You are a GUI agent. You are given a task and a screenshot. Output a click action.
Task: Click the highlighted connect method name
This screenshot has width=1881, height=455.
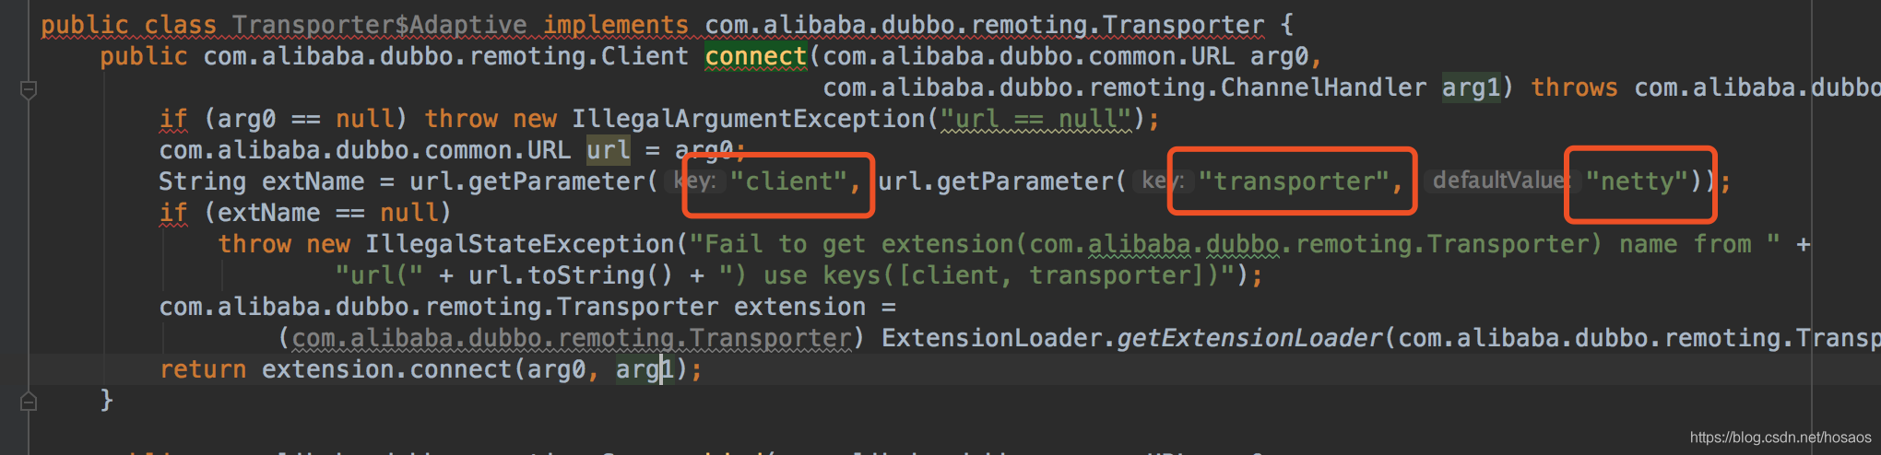coord(755,57)
